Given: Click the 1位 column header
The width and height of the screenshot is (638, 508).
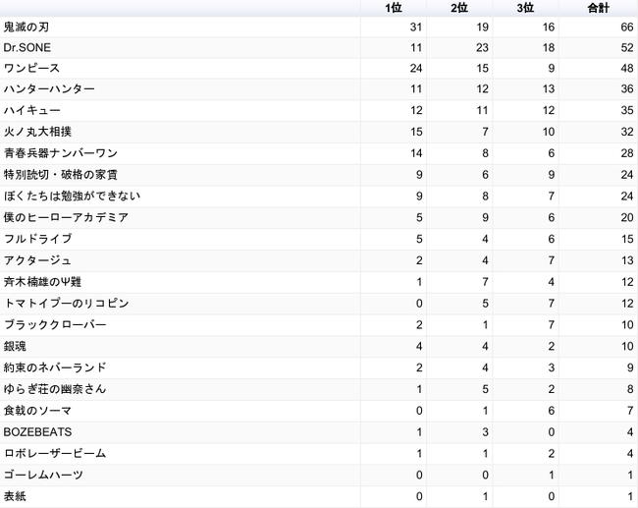Looking at the screenshot, I should [x=394, y=8].
